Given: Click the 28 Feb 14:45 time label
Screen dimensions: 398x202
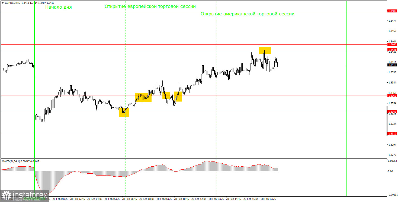Looking at the screenshot, I should point(234,199).
